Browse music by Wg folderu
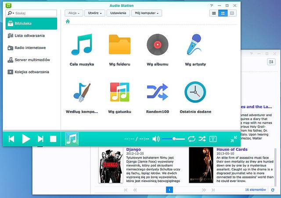 tap(119, 49)
